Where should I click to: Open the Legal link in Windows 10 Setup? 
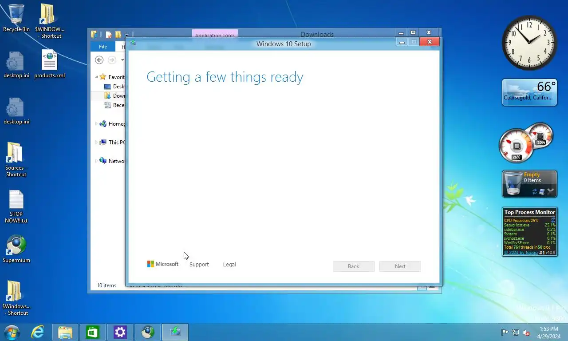click(x=229, y=264)
